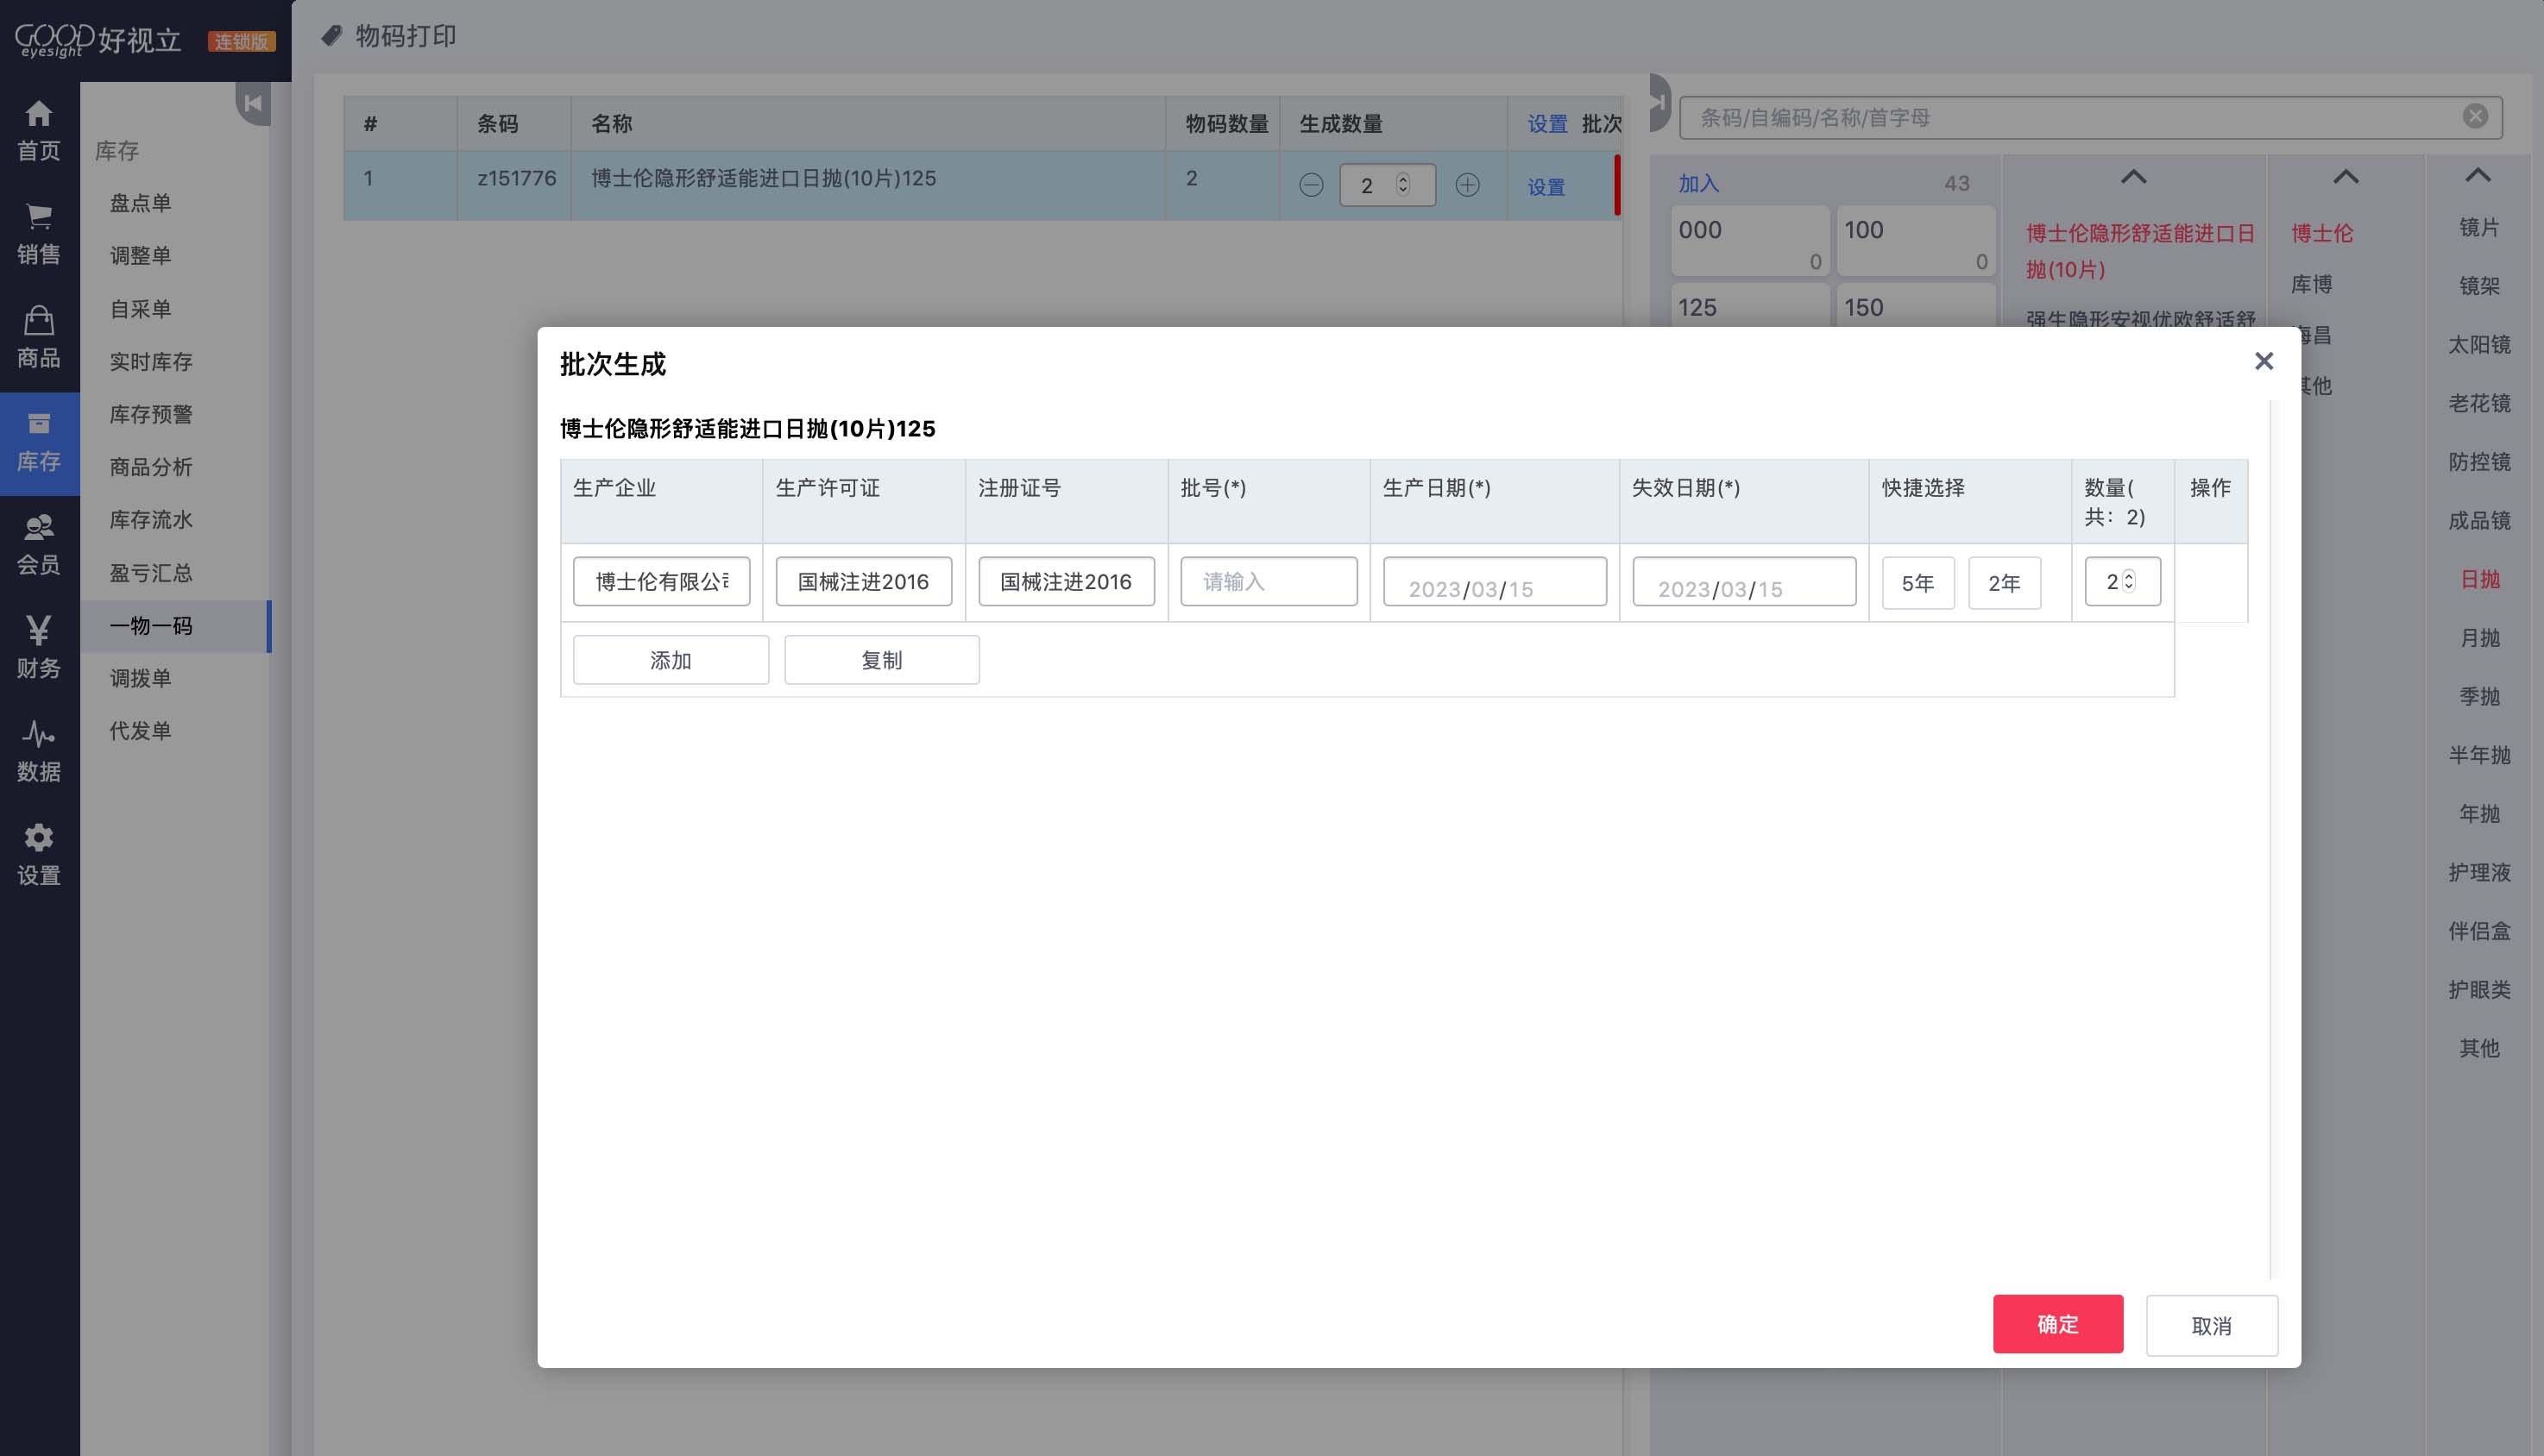Click the plus icon for 生成数量
The width and height of the screenshot is (2544, 1456).
1468,185
